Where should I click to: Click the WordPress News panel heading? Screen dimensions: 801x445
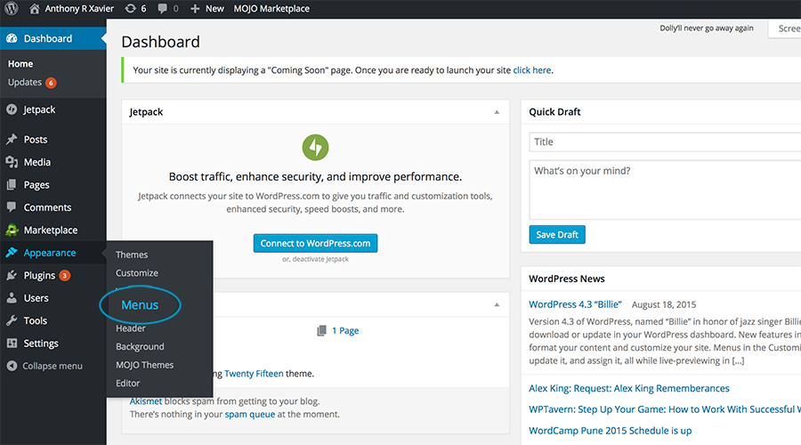click(x=567, y=279)
